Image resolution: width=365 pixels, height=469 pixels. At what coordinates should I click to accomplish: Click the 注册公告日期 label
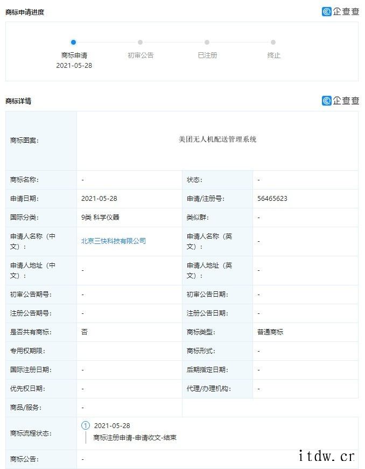click(207, 313)
